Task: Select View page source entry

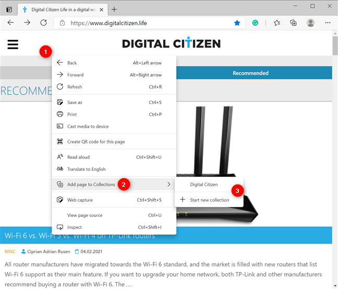Action: [114, 215]
